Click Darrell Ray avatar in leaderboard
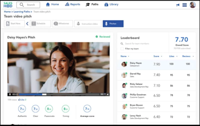Image resolution: width=200 pixels, height=126 pixels. (x=124, y=75)
